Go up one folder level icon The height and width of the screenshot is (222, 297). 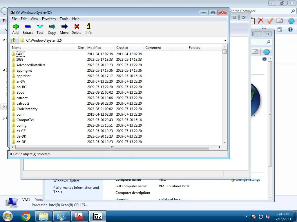click(x=13, y=40)
